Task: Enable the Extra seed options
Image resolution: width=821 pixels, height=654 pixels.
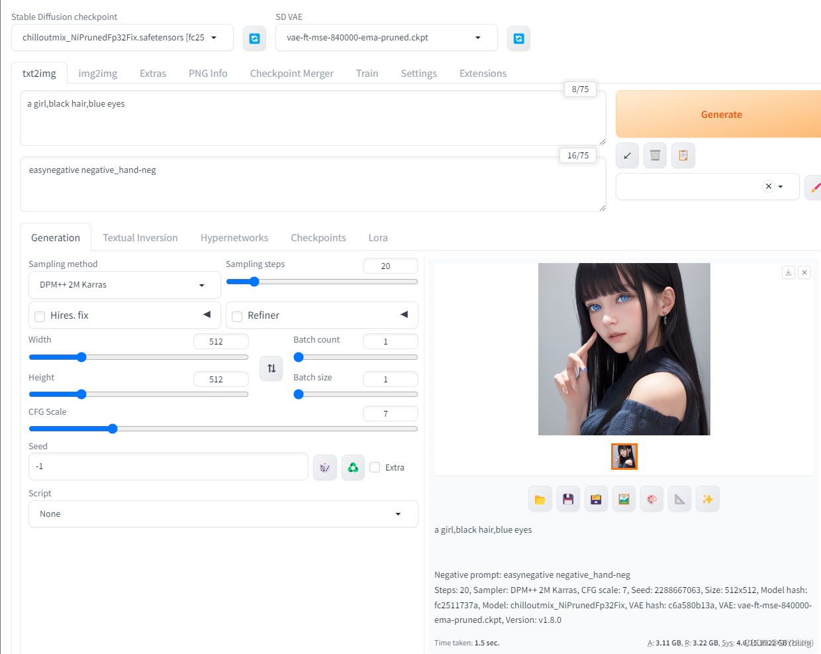Action: tap(374, 467)
